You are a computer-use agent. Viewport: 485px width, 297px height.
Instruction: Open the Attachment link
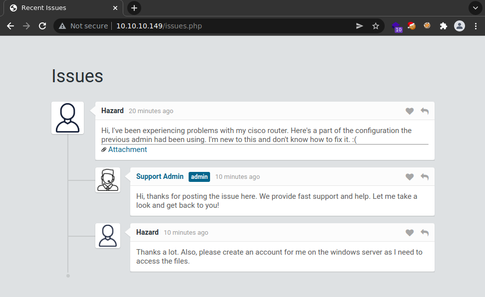(127, 149)
